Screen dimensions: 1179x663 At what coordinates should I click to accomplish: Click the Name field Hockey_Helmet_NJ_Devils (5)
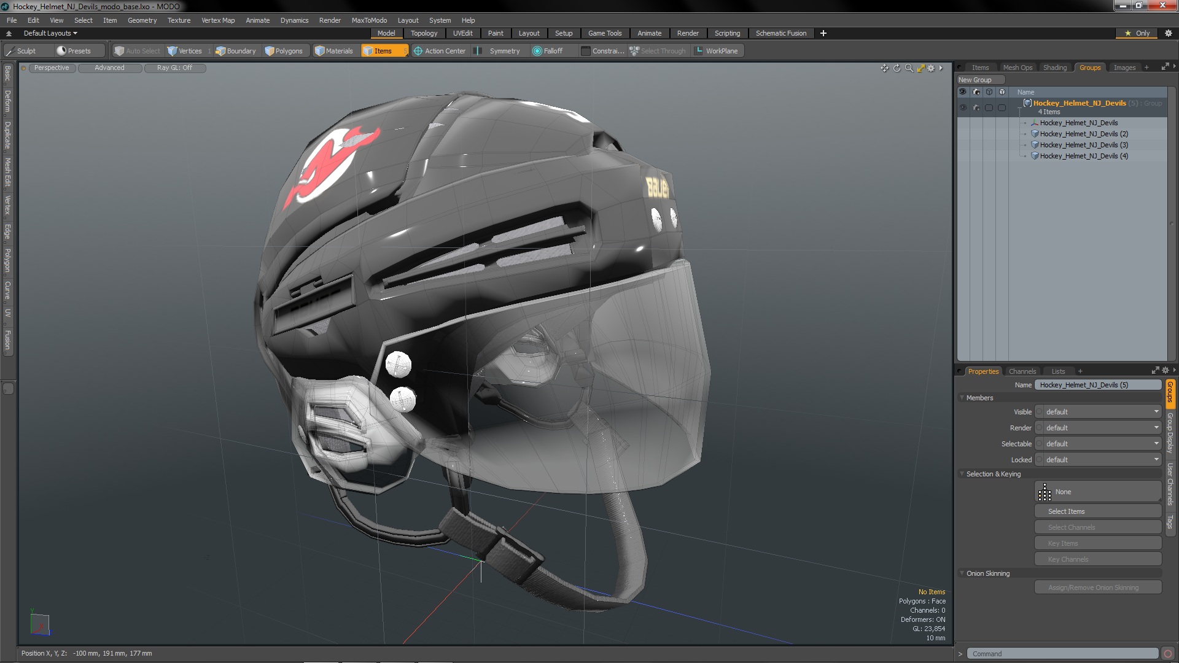click(x=1098, y=385)
